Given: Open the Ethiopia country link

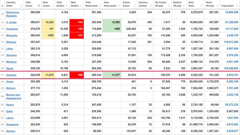Looking at the screenshot, I should click(x=11, y=42).
